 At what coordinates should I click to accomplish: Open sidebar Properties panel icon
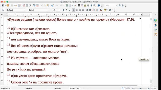[156, 20]
